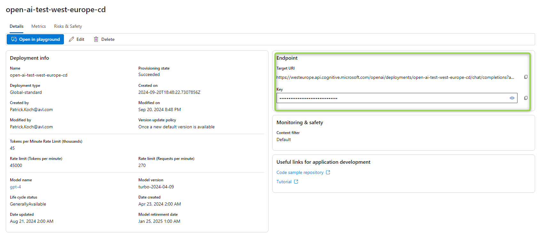Open the Code sample repository link
The width and height of the screenshot is (537, 233).
pos(300,172)
